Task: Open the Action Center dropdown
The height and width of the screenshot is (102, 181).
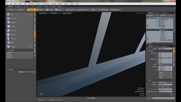Action: tap(70, 10)
